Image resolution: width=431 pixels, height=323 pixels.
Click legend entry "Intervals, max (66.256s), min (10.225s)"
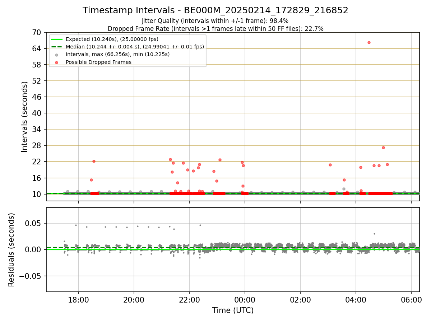tap(118, 54)
